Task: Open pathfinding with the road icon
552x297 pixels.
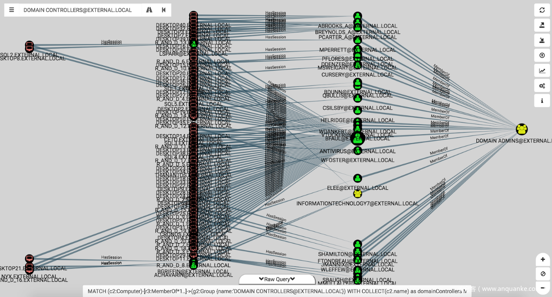Action: coord(149,10)
